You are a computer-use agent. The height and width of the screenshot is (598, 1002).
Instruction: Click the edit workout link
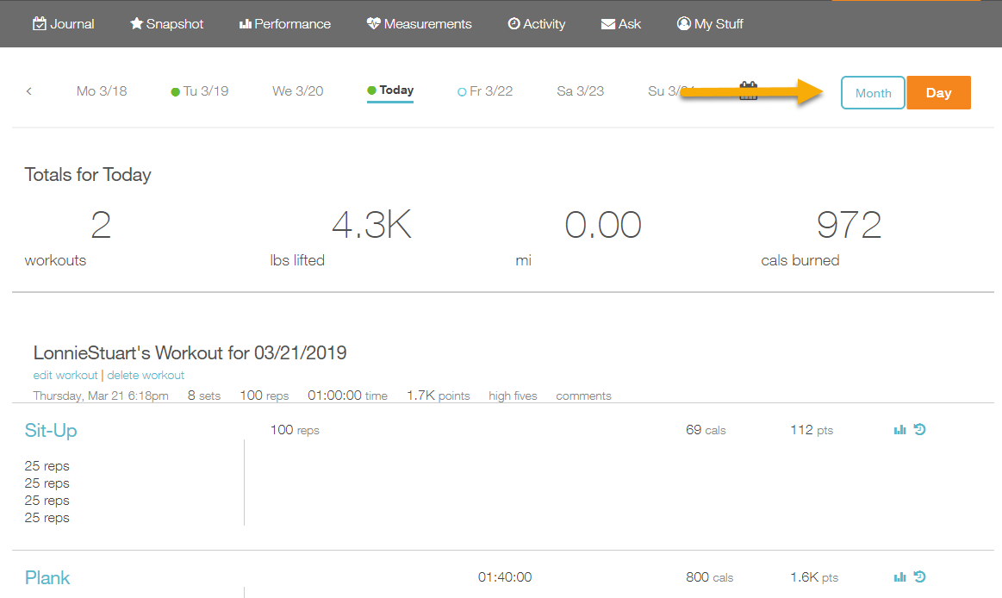click(x=65, y=376)
